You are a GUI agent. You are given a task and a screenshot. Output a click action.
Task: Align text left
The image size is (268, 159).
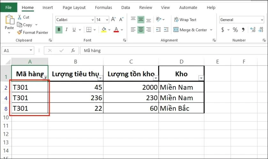(133, 30)
